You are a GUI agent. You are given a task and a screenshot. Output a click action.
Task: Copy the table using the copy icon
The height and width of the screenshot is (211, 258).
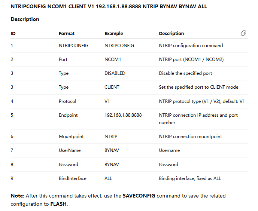click(x=243, y=33)
